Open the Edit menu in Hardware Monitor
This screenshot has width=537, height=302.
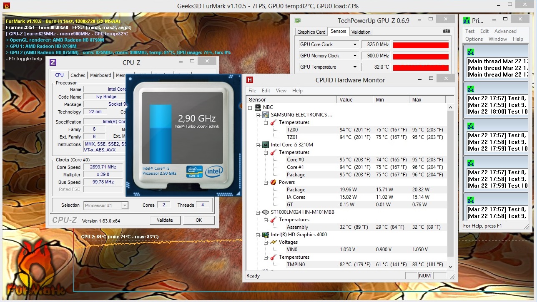click(x=266, y=91)
